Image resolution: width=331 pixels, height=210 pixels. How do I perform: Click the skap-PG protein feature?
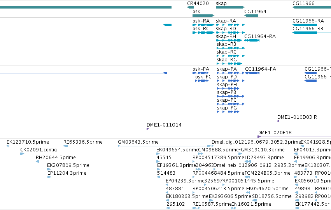[228, 112]
